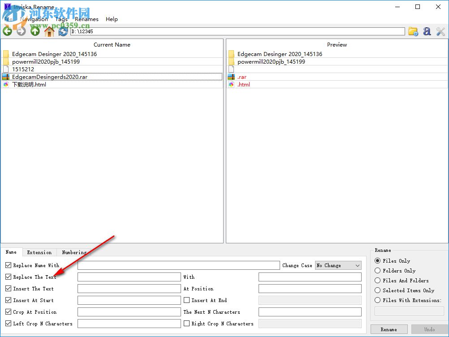Click the Rename button

[389, 329]
